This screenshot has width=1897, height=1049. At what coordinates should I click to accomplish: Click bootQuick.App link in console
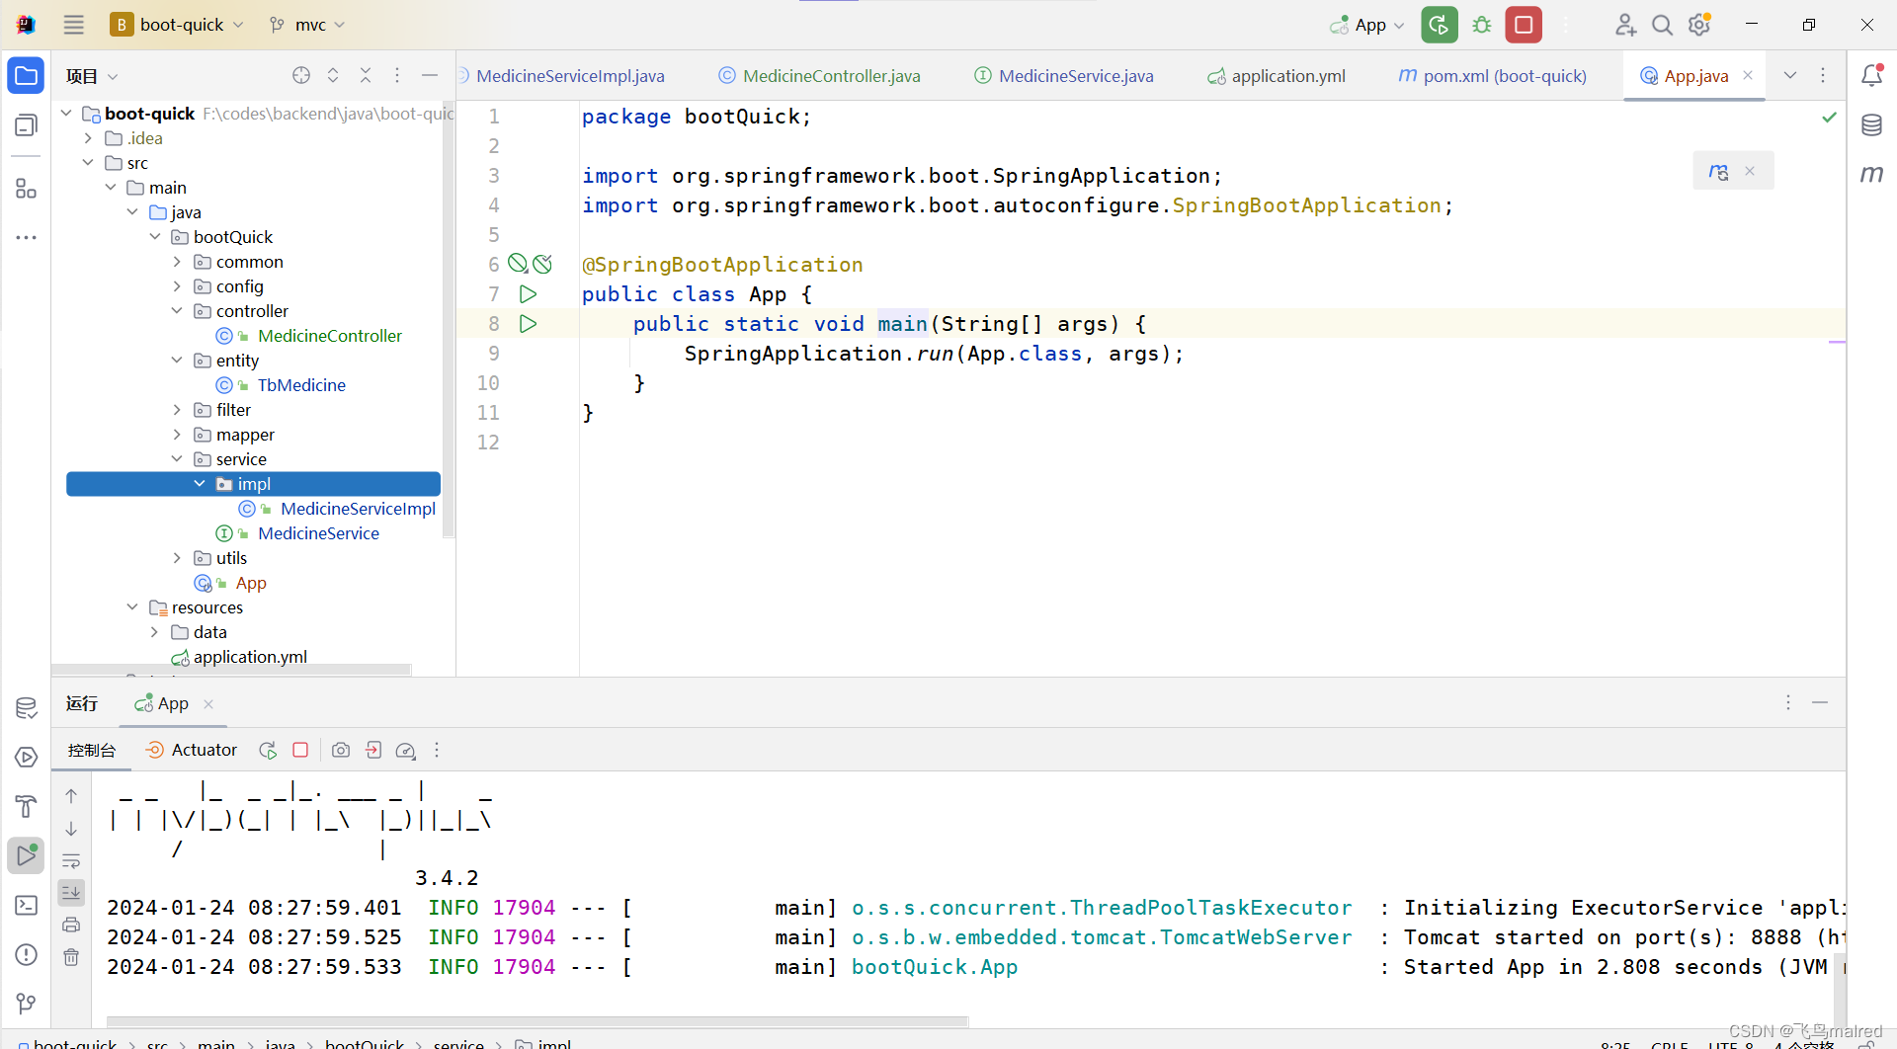(x=935, y=967)
